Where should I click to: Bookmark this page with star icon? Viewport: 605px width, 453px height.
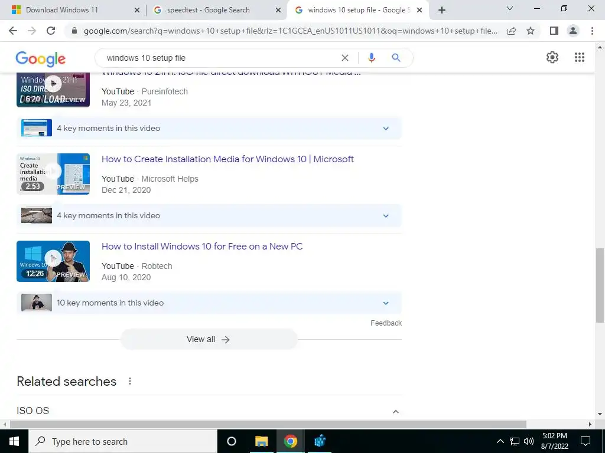tap(531, 31)
